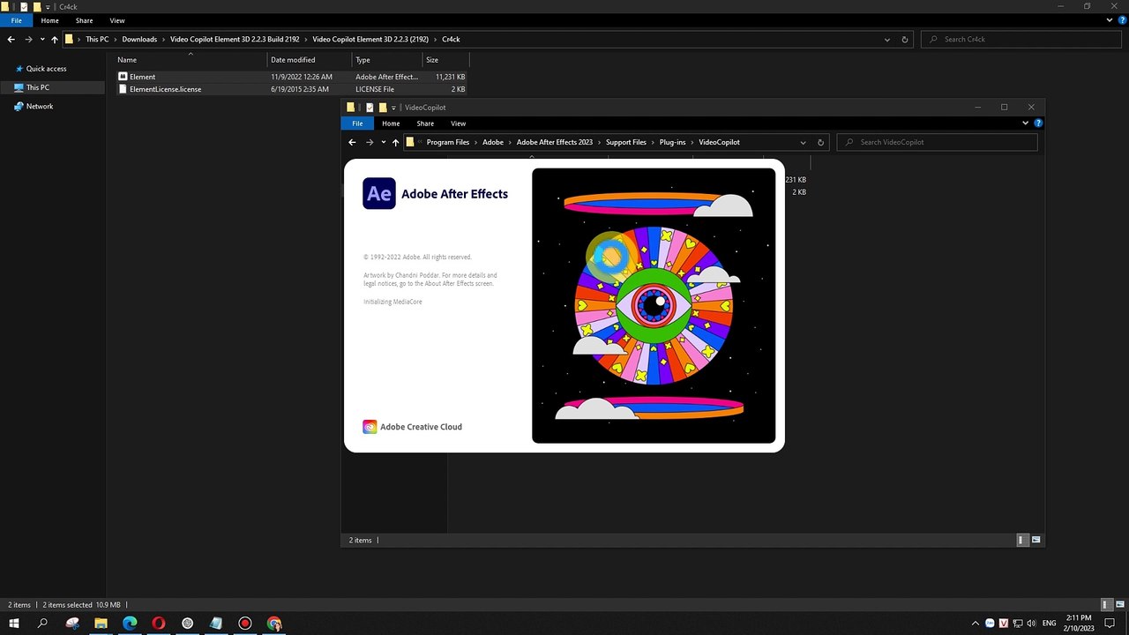Open the File tab in Cr4ck window
Screen dimensions: 1129x635
(x=16, y=20)
